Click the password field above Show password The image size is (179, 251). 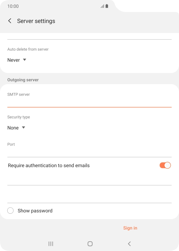tap(89, 197)
